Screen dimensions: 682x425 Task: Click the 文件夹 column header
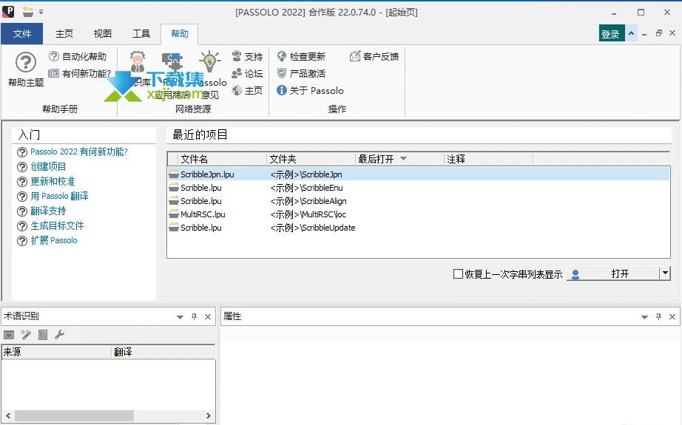point(311,159)
